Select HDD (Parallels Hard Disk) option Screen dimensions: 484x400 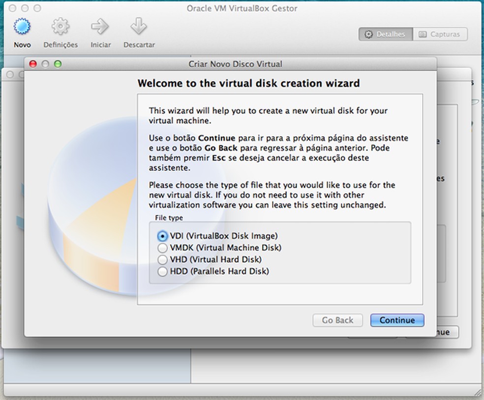tap(213, 271)
